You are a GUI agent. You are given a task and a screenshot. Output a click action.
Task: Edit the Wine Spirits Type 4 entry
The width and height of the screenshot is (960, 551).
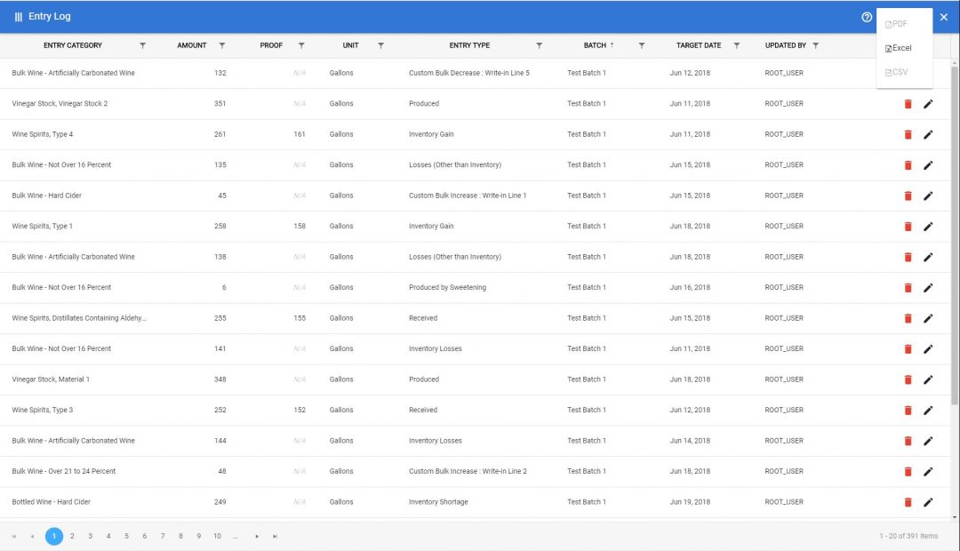[x=929, y=134]
